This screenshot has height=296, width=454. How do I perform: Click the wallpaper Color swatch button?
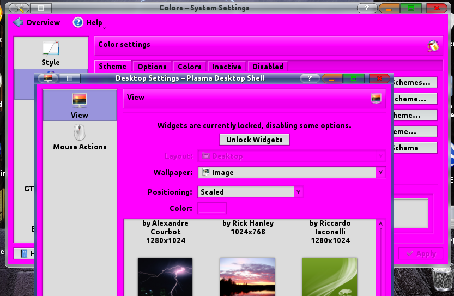(212, 208)
